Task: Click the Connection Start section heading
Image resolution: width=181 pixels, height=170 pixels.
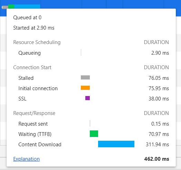Action: (32, 67)
